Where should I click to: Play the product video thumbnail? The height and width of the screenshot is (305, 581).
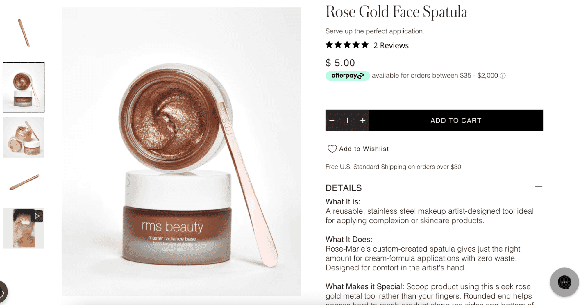pyautogui.click(x=24, y=228)
